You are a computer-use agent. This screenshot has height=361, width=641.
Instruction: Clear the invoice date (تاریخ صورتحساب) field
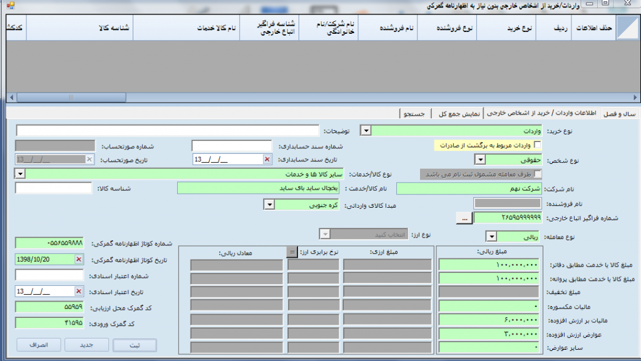89,160
